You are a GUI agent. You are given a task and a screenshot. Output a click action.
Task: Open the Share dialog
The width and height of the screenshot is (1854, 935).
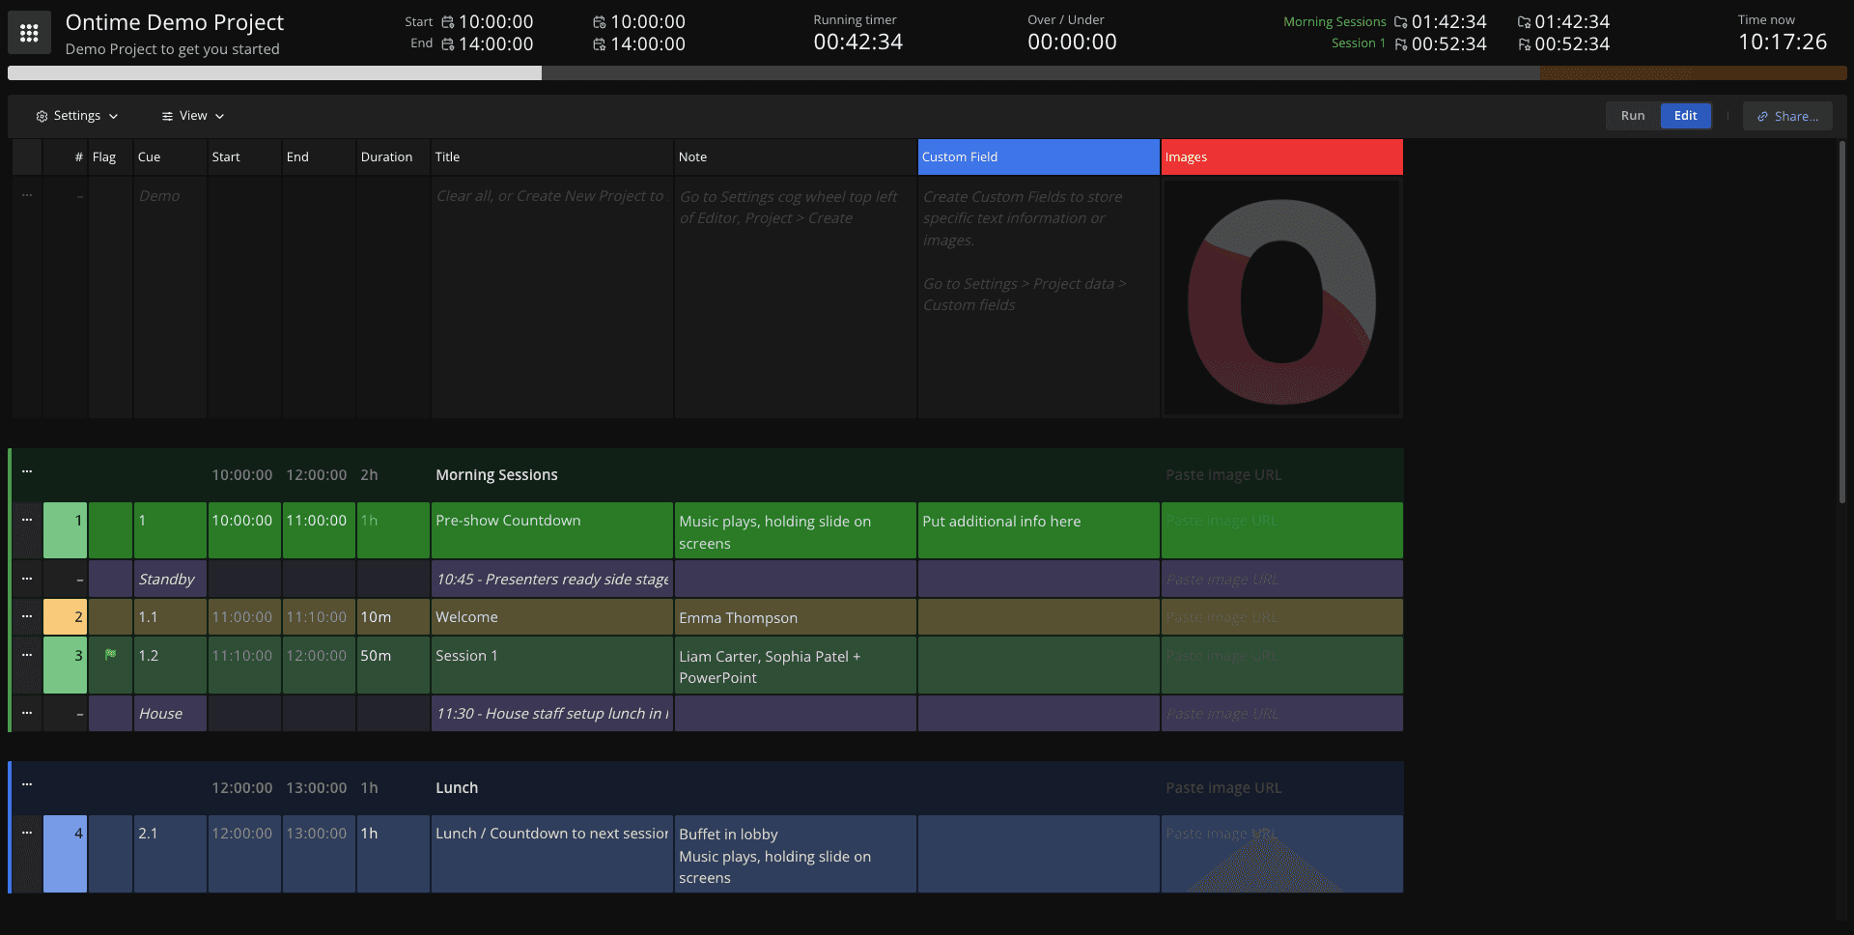pos(1786,116)
